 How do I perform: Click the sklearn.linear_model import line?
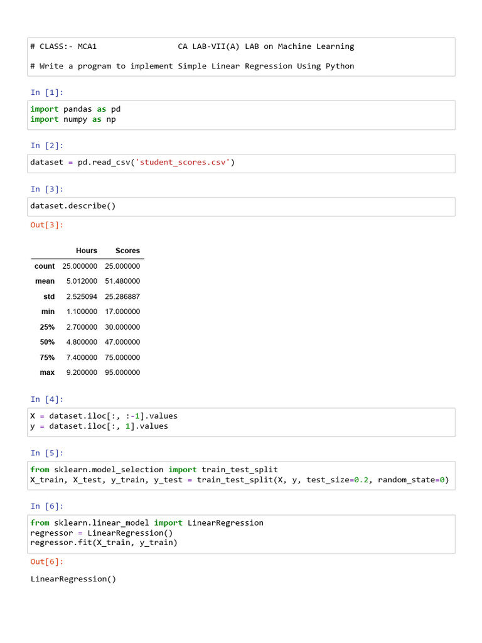(x=147, y=523)
